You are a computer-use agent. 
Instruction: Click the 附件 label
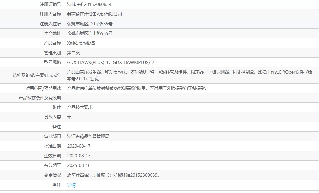click(57, 107)
